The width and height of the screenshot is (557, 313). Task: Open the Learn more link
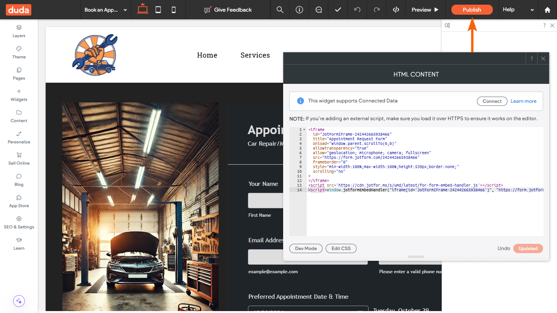coord(523,101)
